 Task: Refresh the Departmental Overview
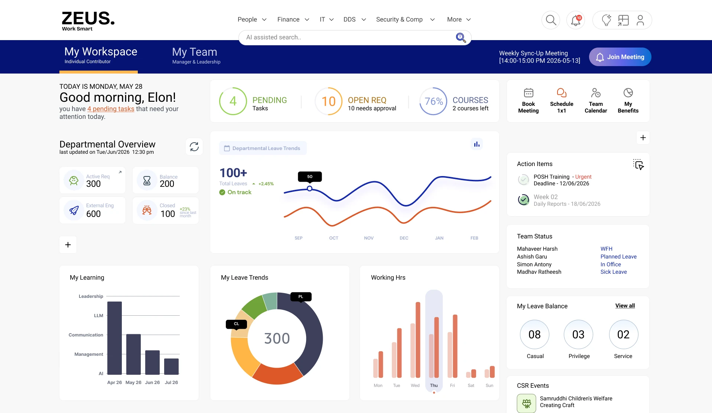pos(194,147)
